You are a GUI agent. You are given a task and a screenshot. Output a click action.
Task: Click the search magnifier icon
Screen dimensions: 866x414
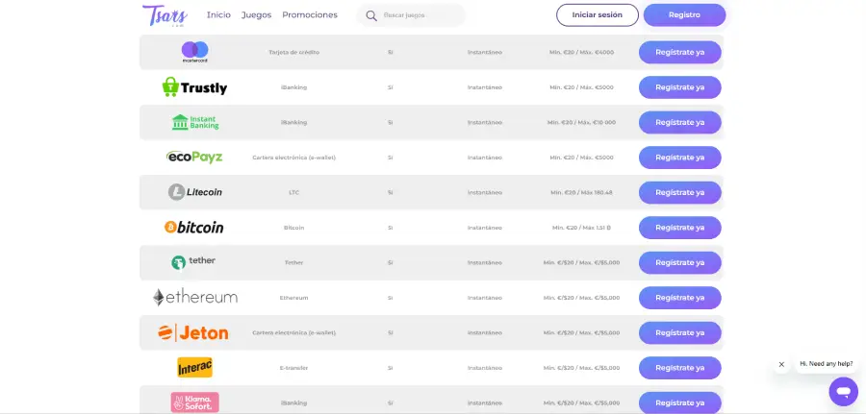point(371,15)
